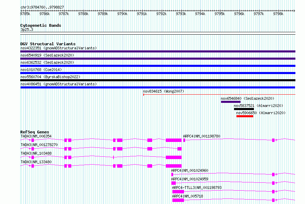This screenshot has width=305, height=204.
Task: Open transcript TADA3|NM_006354 label
Action: pos(36,136)
